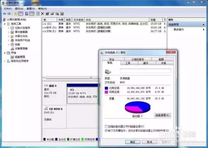
Task: Select the (C:) 25.00 GB NTFS partition block
Action: (x=82, y=94)
